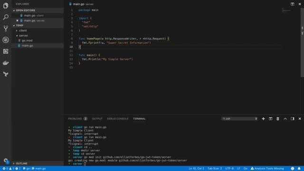Switch to the Problems tab
The height and width of the screenshot is (171, 304).
pyautogui.click(x=77, y=119)
